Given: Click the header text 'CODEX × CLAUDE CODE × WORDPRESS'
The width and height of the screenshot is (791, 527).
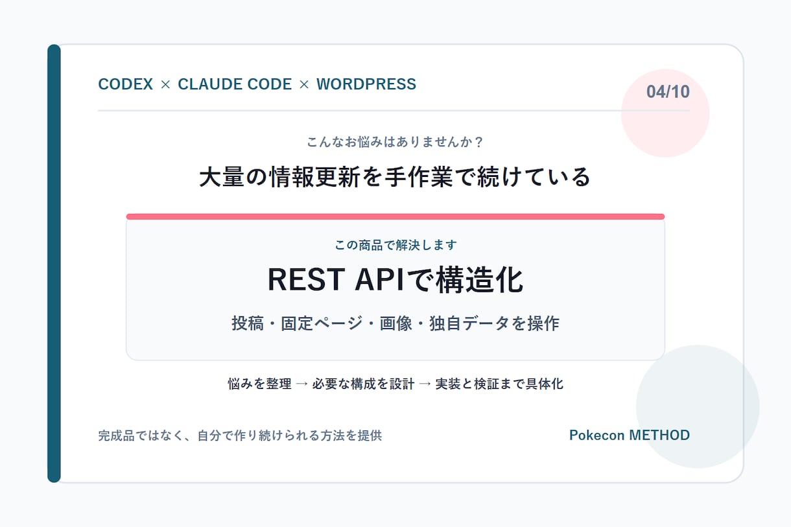Looking at the screenshot, I should pyautogui.click(x=257, y=84).
